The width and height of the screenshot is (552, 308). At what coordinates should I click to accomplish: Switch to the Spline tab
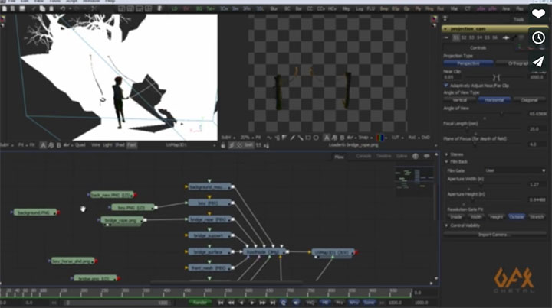[402, 156]
